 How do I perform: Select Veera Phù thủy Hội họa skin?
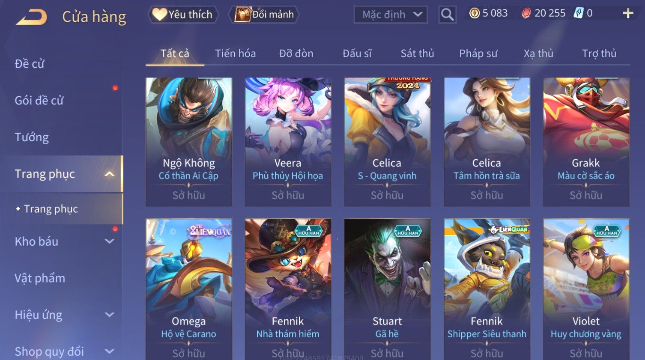click(288, 142)
